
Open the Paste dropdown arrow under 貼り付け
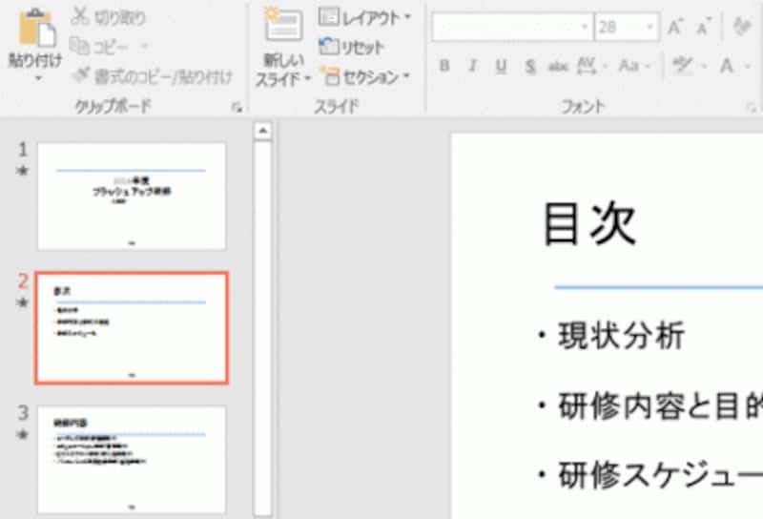(x=37, y=78)
